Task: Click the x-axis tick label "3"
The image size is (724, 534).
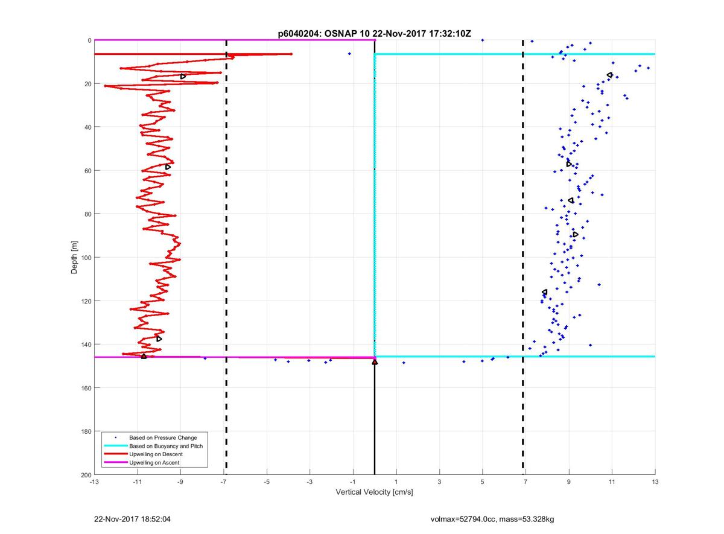Action: point(439,482)
